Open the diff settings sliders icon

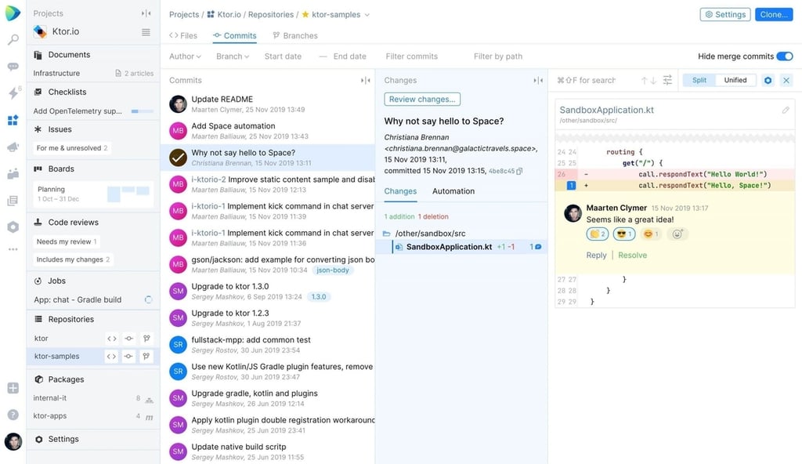(667, 80)
